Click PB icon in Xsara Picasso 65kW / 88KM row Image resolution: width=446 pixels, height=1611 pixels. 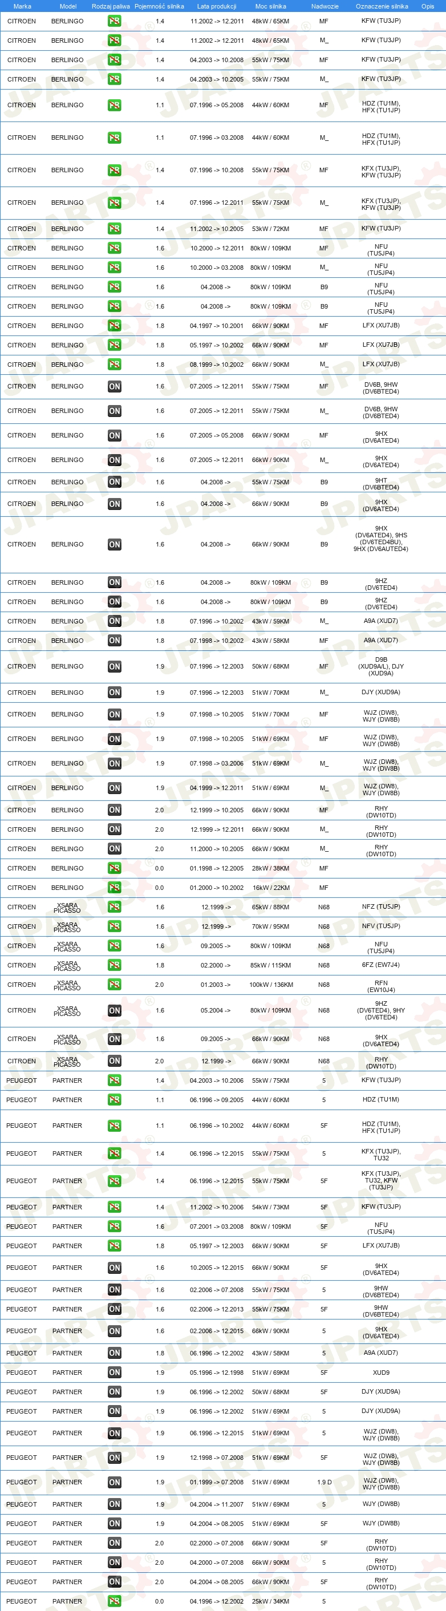click(115, 907)
